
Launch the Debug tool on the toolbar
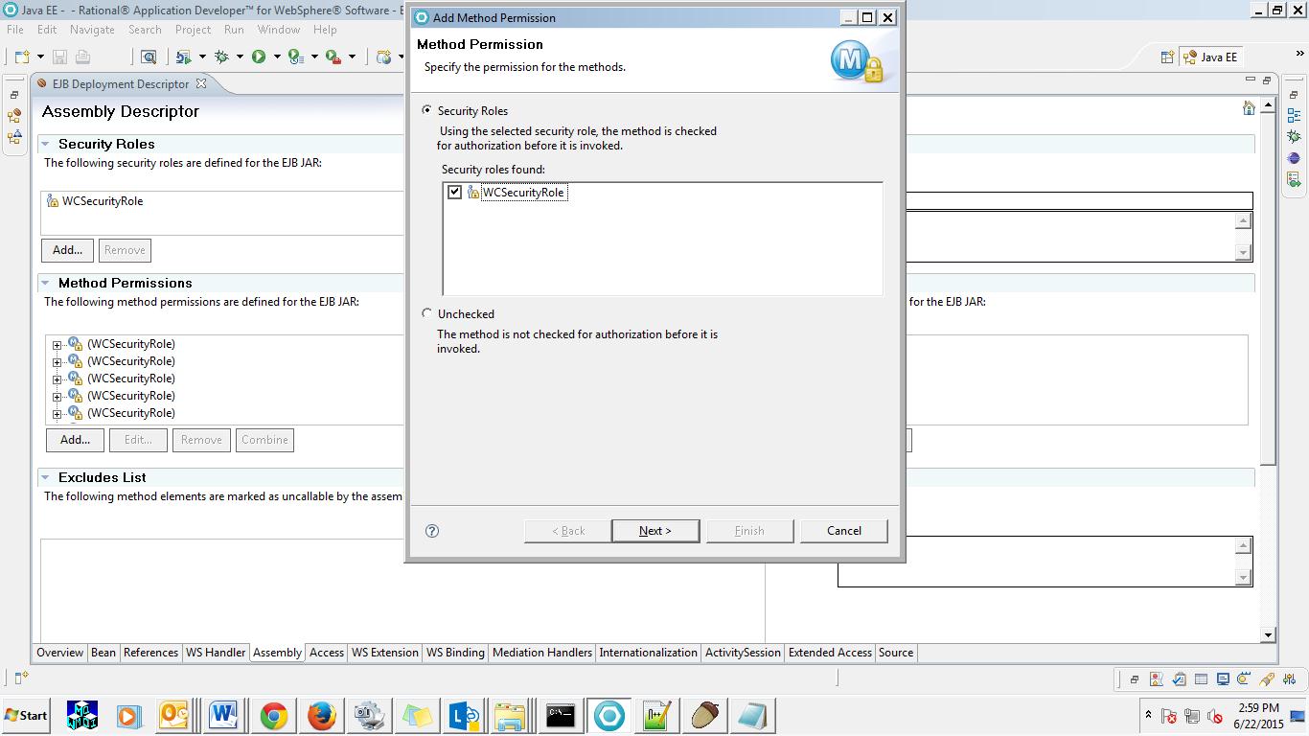pos(221,57)
